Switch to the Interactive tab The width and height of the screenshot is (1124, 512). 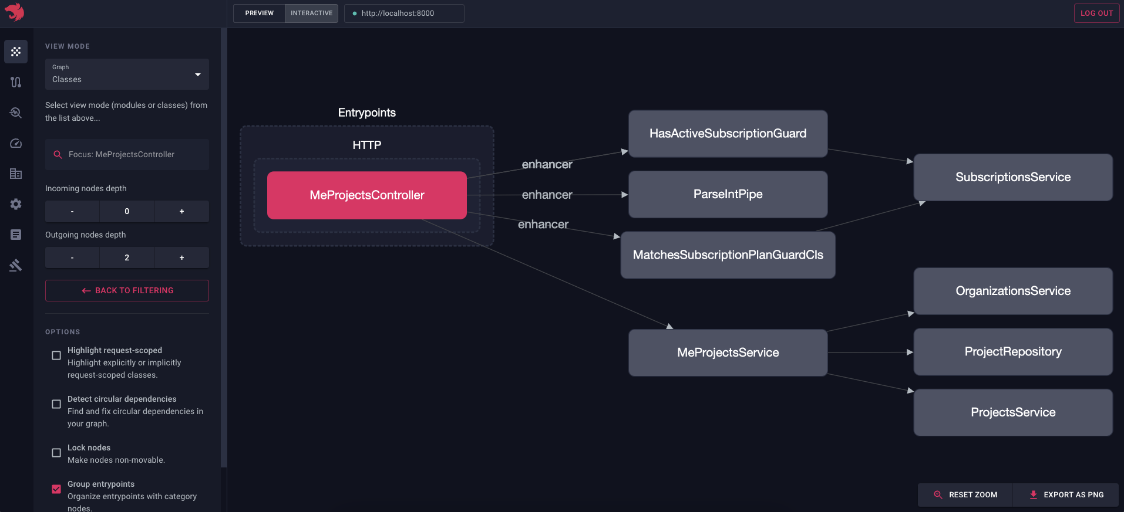click(311, 13)
